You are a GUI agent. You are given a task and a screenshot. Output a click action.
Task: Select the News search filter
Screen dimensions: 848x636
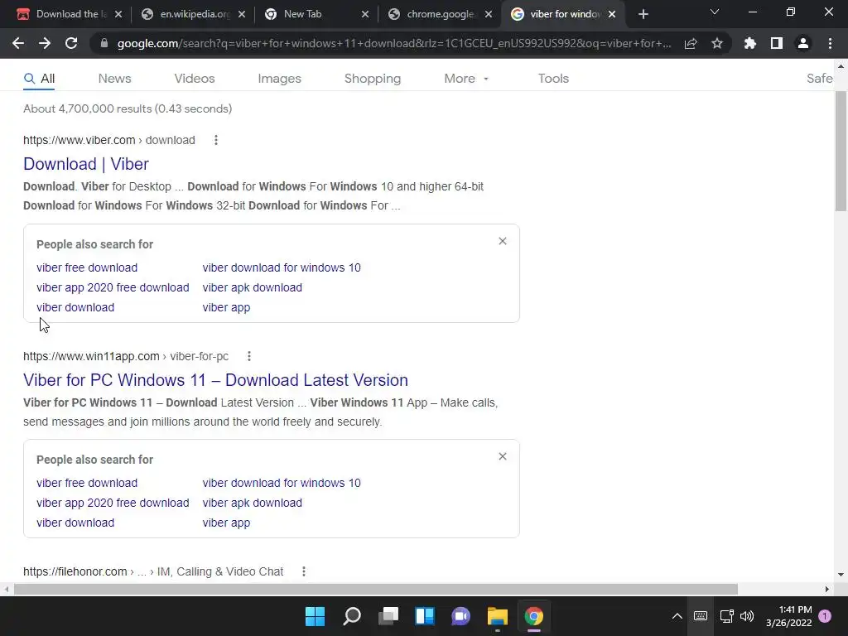114,79
